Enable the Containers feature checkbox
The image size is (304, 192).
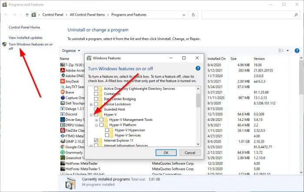[x=96, y=94]
